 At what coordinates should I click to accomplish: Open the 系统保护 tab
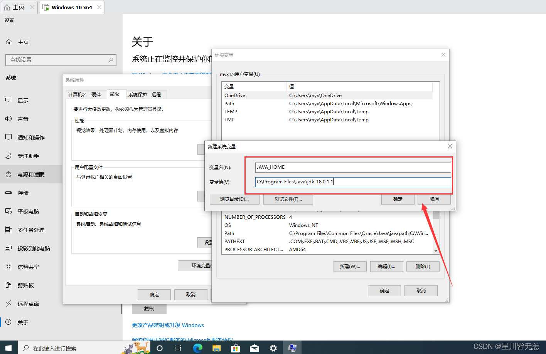[x=138, y=94]
